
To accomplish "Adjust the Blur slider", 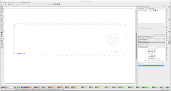I will (151, 63).
